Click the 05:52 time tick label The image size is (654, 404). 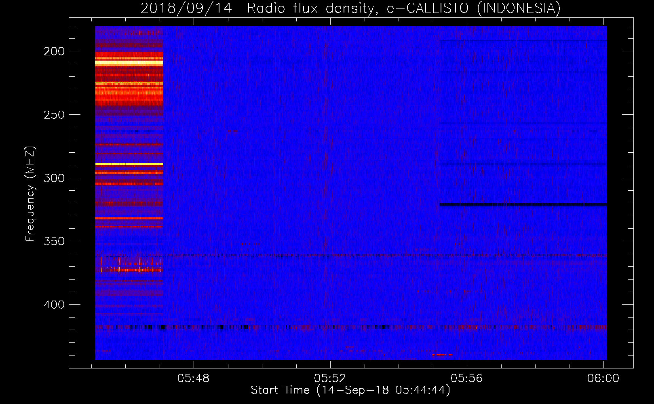pos(330,378)
